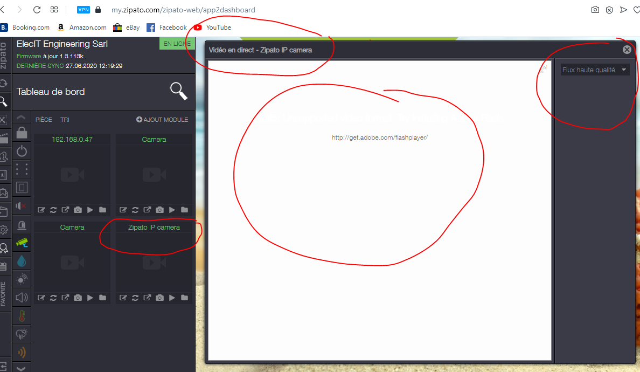Click the AJOUT MODULE button
The image size is (640, 372).
(162, 120)
